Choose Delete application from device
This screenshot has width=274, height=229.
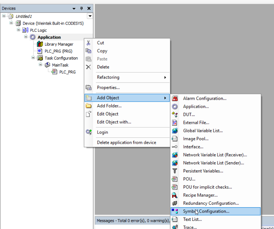pyautogui.click(x=126, y=143)
